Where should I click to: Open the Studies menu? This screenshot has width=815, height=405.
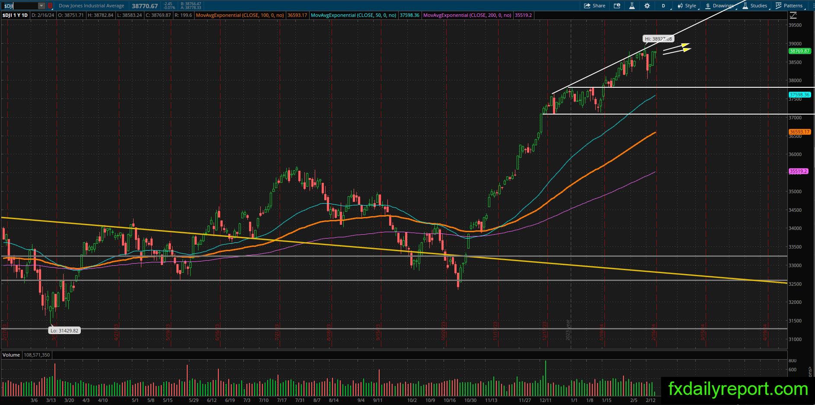755,6
